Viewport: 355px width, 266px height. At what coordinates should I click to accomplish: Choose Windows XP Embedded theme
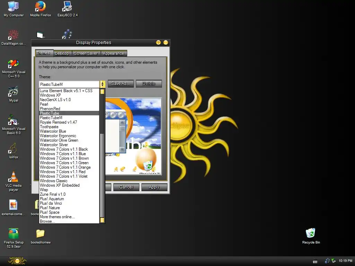point(69,185)
